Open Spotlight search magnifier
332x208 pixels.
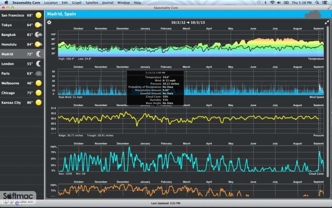tap(317, 3)
